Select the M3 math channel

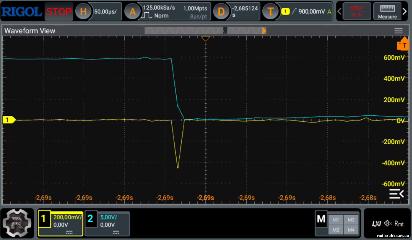point(351,220)
